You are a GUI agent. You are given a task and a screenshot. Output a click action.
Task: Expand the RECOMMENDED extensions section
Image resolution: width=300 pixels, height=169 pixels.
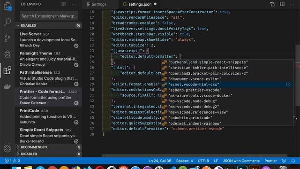click(x=49, y=147)
